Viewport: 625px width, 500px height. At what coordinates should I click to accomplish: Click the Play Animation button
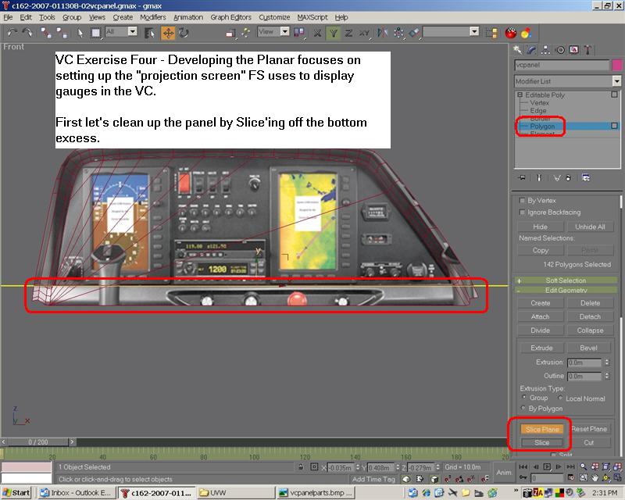click(548, 466)
